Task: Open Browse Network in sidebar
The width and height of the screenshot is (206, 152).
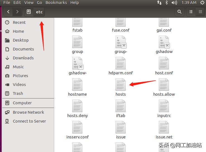Action: tap(28, 112)
